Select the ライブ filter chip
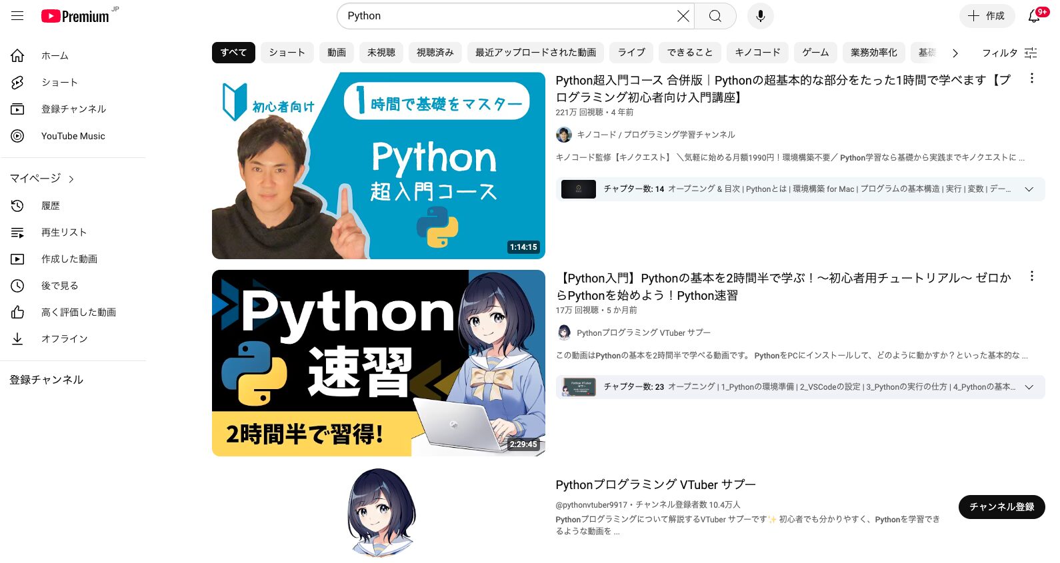Image resolution: width=1060 pixels, height=563 pixels. (631, 53)
